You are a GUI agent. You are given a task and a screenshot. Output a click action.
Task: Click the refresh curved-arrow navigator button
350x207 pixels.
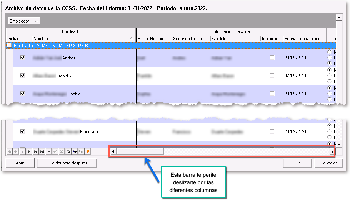68,152
